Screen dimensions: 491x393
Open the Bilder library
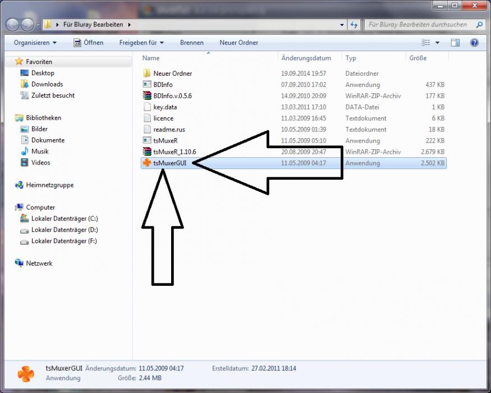click(39, 129)
